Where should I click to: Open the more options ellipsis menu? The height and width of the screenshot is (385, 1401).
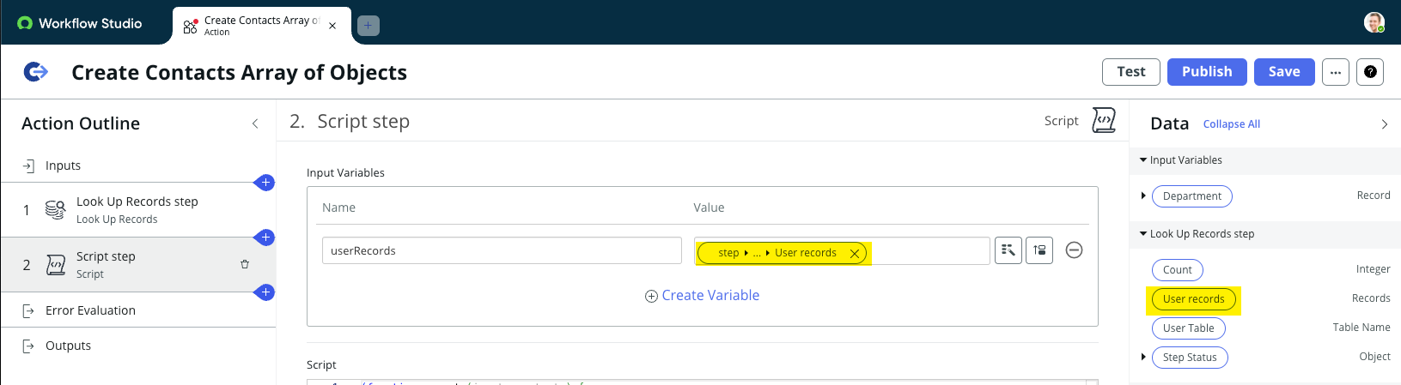[1335, 72]
